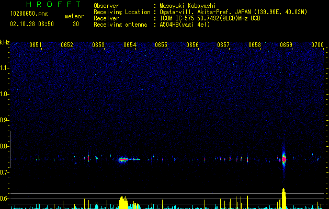Click the HROFFT title text

(54, 4)
